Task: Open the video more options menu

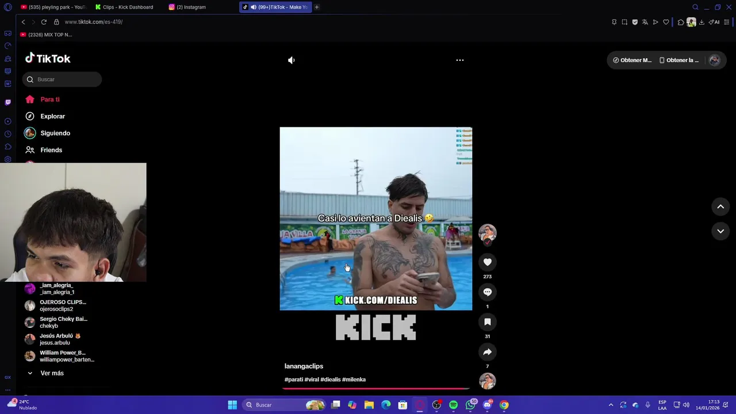Action: click(459, 60)
